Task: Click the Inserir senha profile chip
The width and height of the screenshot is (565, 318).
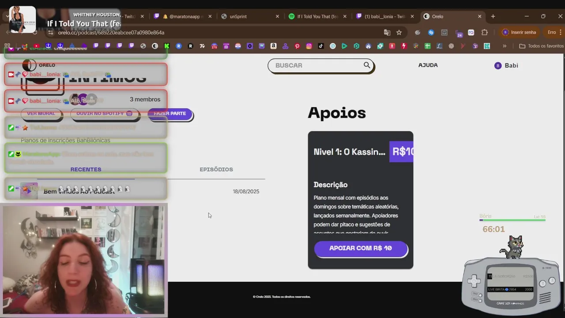Action: pyautogui.click(x=520, y=32)
